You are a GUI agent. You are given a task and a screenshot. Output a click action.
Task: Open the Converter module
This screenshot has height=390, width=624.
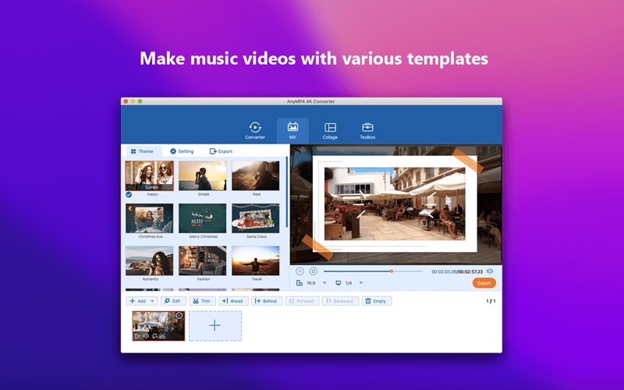(255, 130)
